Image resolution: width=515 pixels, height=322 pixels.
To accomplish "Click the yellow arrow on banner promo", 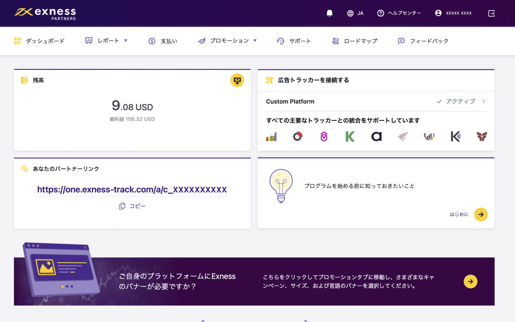I will coord(471,281).
